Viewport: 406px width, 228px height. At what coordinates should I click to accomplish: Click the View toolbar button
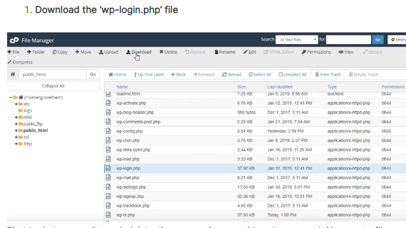point(346,52)
